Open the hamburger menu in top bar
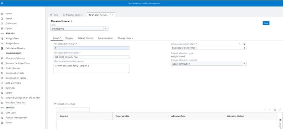283x129 pixels. (2, 3)
